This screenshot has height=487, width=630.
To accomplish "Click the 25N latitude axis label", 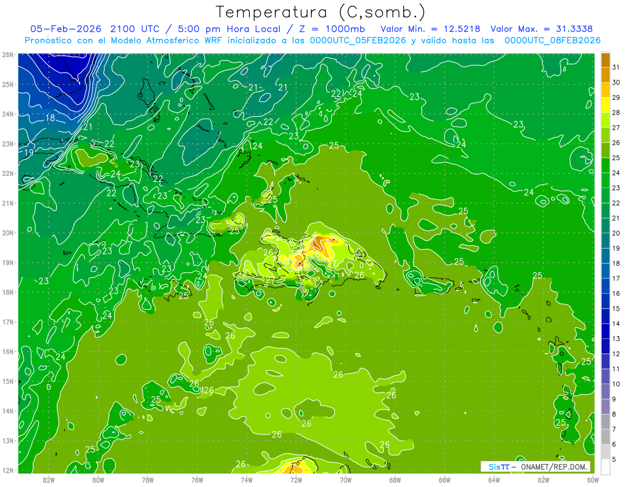I will [x=7, y=84].
